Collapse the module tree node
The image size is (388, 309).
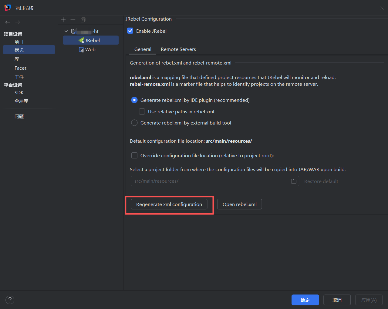click(66, 31)
